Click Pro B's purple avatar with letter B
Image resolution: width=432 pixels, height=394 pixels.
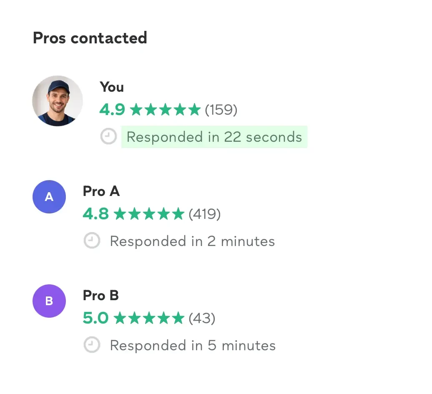[x=49, y=301]
